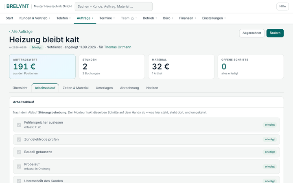The width and height of the screenshot is (293, 183).
Task: Expand the Einstellungen navigation menu
Action: [214, 18]
